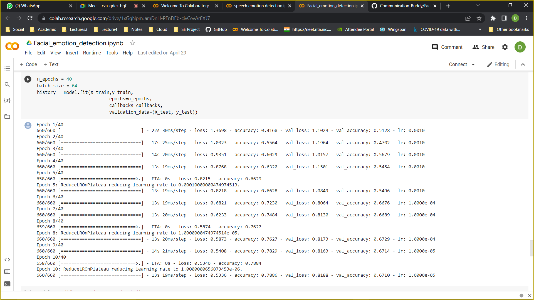This screenshot has width=534, height=300.
Task: Click the Share button
Action: [x=483, y=47]
